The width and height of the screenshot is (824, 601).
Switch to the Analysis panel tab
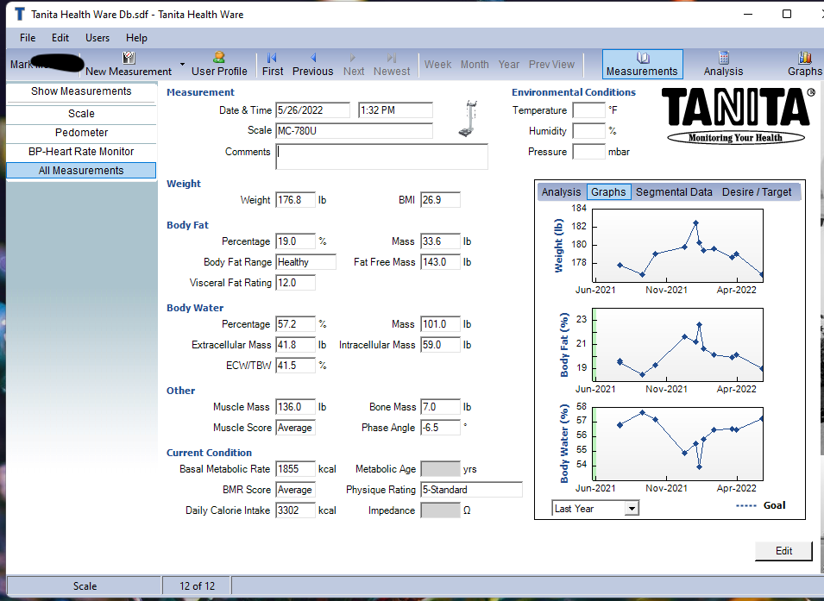click(561, 192)
